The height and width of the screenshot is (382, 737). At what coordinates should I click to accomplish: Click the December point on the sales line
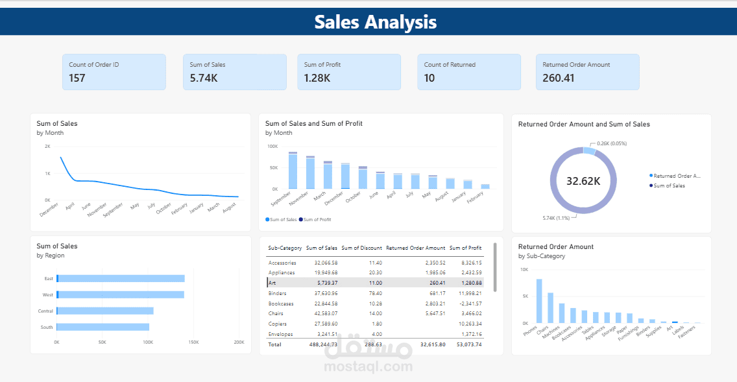coord(60,158)
